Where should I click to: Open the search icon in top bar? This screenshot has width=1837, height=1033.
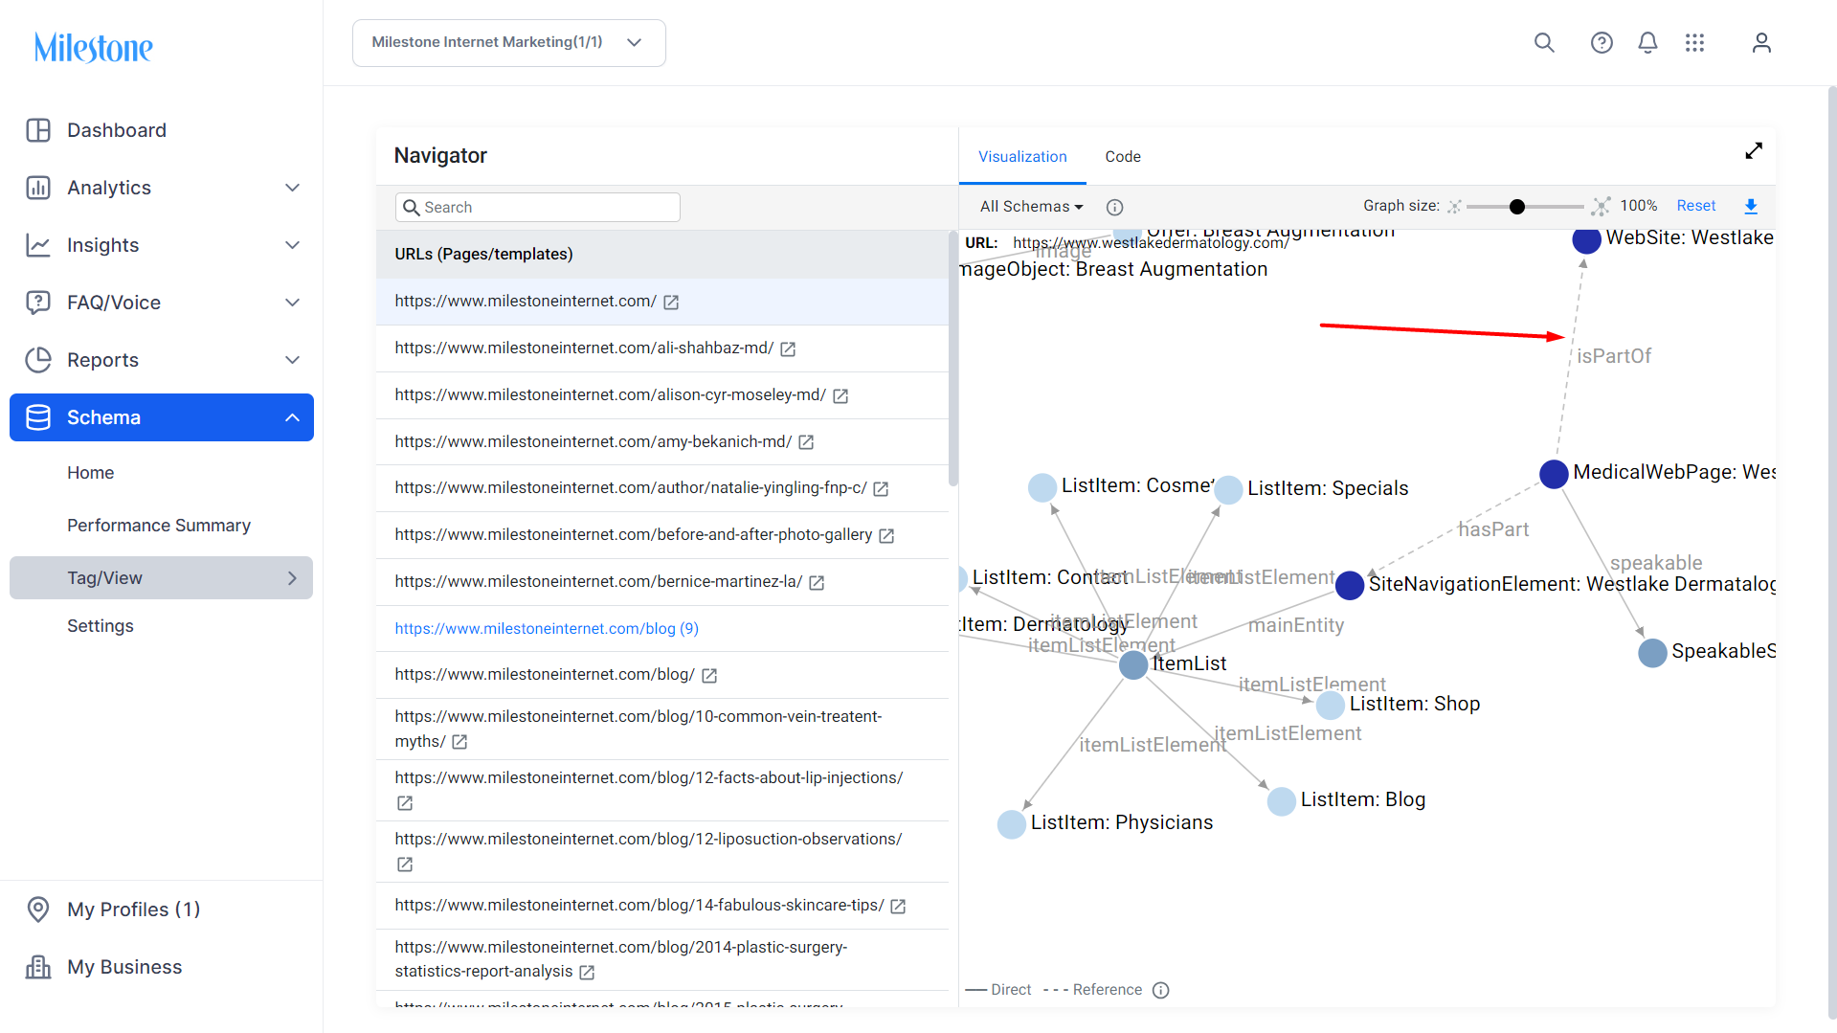click(1544, 43)
